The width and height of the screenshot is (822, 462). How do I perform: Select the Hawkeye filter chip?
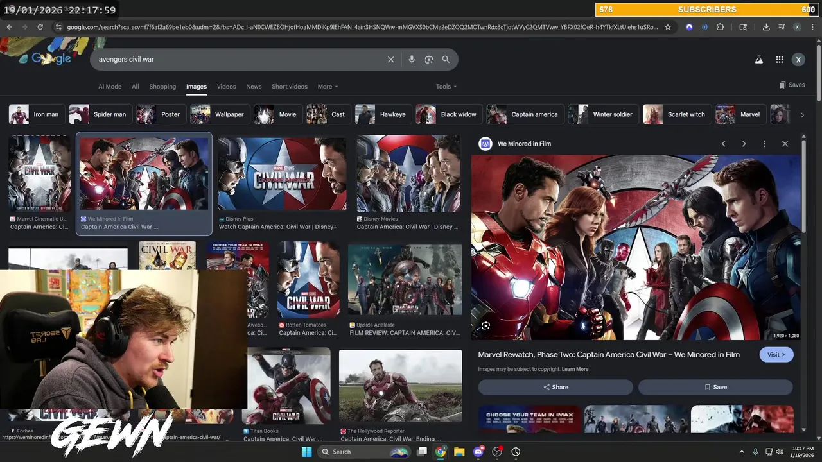click(383, 114)
